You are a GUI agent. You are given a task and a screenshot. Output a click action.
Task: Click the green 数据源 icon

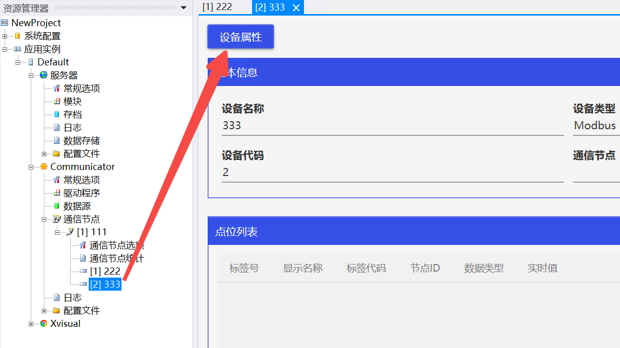click(x=57, y=206)
